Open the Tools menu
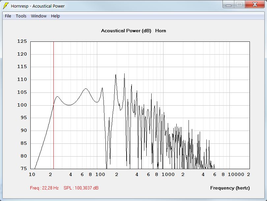The image size is (267, 201). [x=21, y=16]
